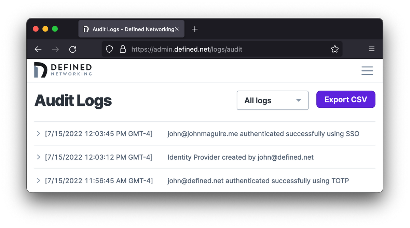Open the site's navigation hamburger menu
Screen dimensions: 410x228
coord(367,71)
